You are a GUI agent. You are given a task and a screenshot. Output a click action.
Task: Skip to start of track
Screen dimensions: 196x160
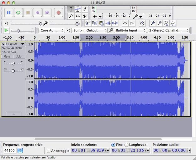coord(38,13)
